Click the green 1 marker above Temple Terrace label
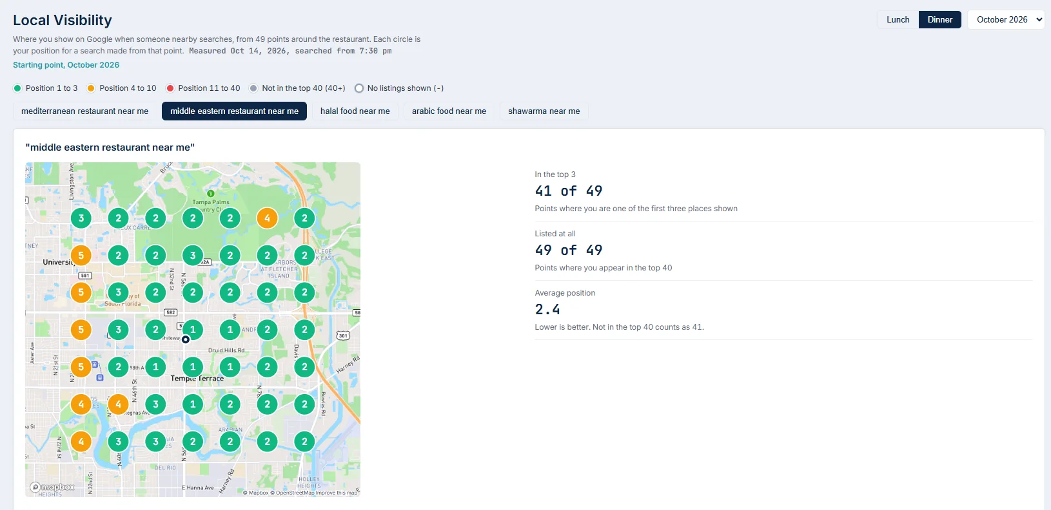 (x=193, y=367)
